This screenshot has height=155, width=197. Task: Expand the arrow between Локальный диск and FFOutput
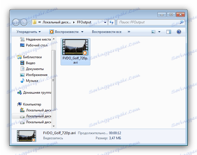pyautogui.click(x=74, y=22)
